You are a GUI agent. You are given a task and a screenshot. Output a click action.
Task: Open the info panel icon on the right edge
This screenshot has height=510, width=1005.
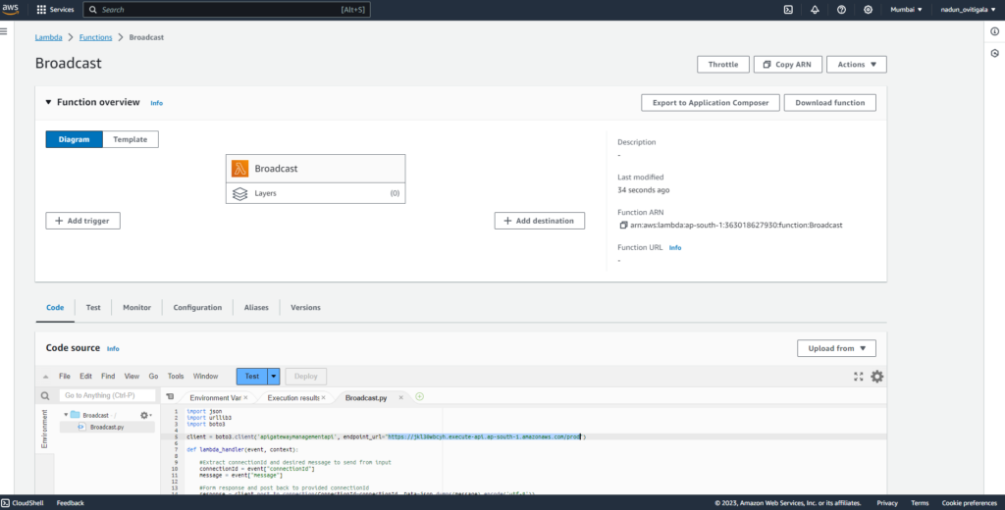pyautogui.click(x=994, y=31)
